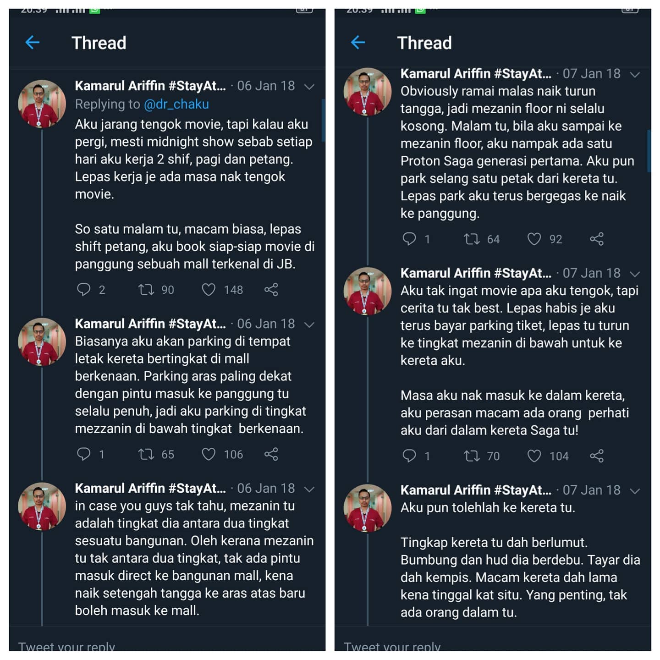
Task: Expand options chevron on first 06 Jan tweet
Action: [x=309, y=87]
